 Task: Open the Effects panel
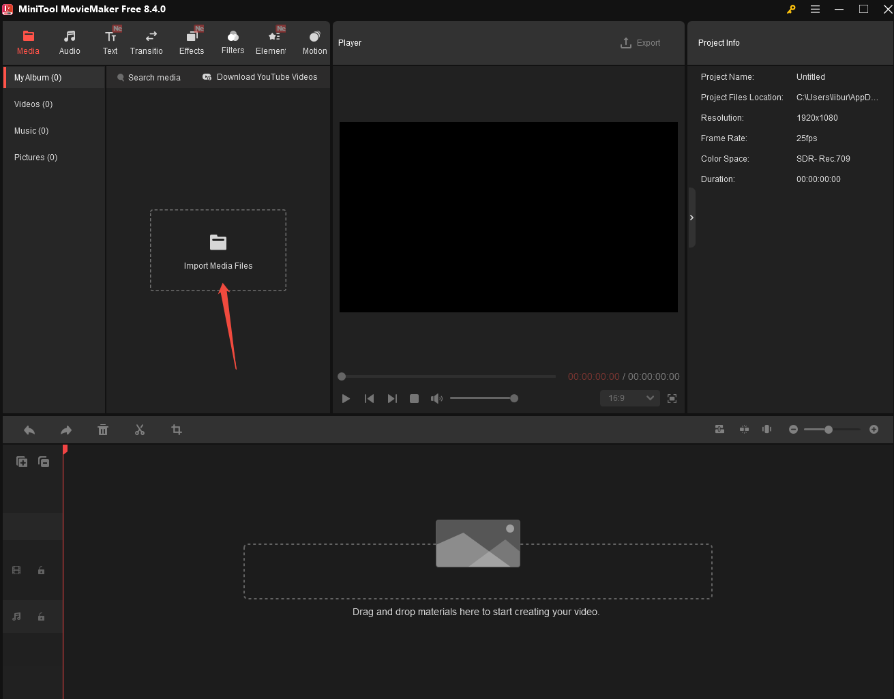pyautogui.click(x=192, y=41)
